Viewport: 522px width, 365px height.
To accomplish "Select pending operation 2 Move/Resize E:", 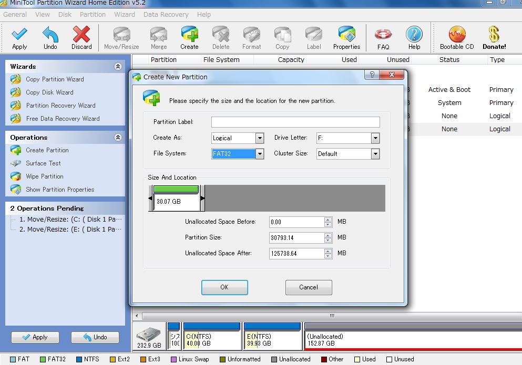I will (x=70, y=230).
